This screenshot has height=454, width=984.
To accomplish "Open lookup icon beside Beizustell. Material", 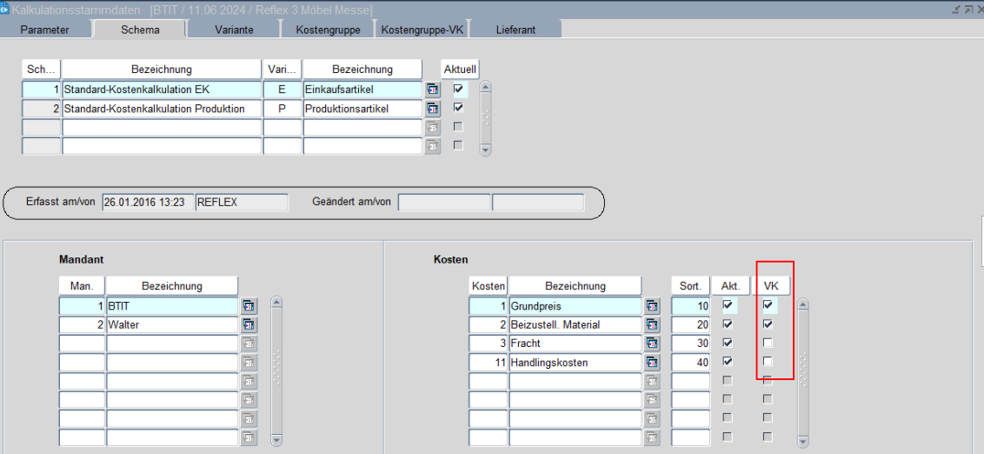I will coord(652,324).
